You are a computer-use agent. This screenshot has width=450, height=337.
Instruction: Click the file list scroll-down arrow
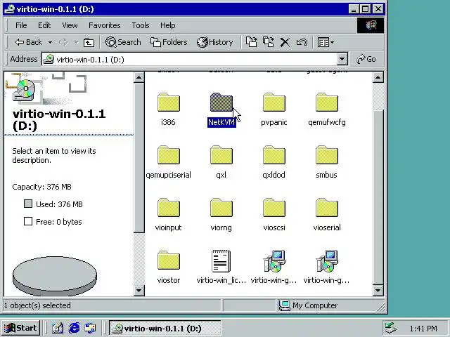click(x=378, y=291)
